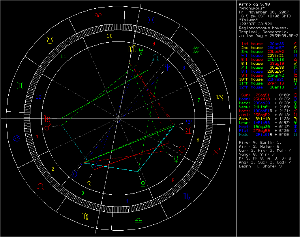300x237 pixels.
Task: Click the red Aries glyph on the zodiac ring
Action: pos(98,17)
